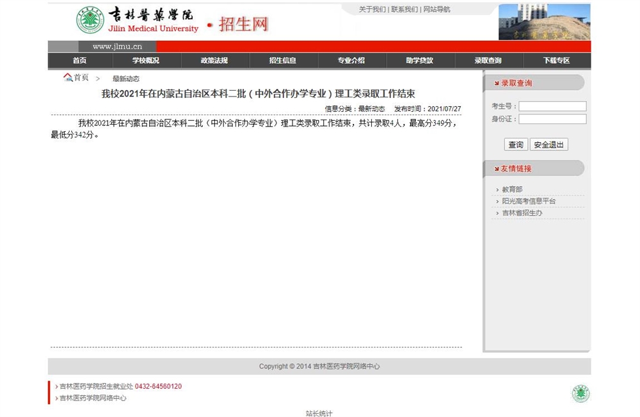The width and height of the screenshot is (640, 417).
Task: Click the 安全退出 button
Action: [548, 145]
